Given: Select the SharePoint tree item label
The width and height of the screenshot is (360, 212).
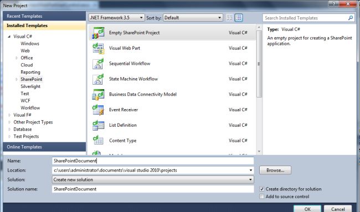Looking at the screenshot, I should [32, 79].
